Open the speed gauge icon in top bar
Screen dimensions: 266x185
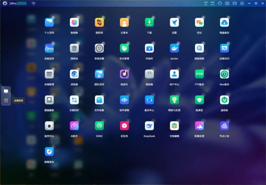220,3
